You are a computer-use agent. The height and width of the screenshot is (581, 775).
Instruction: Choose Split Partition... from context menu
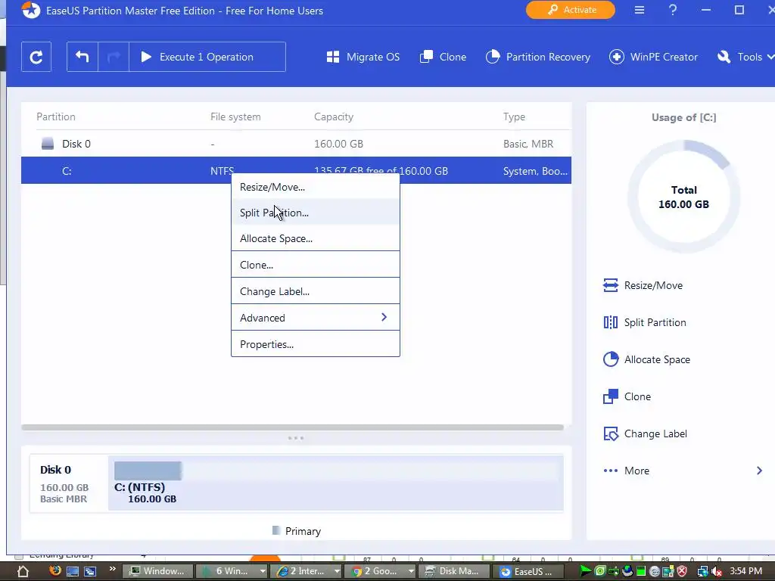coord(316,213)
